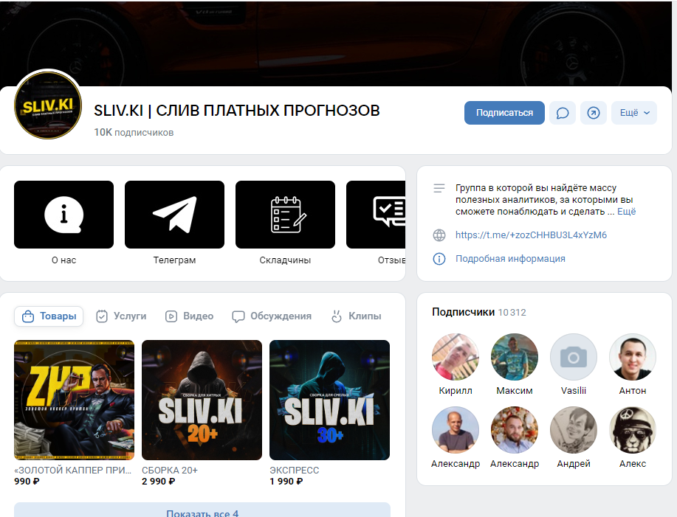677x517 pixels.
Task: Click the О нас label
Action: click(64, 260)
